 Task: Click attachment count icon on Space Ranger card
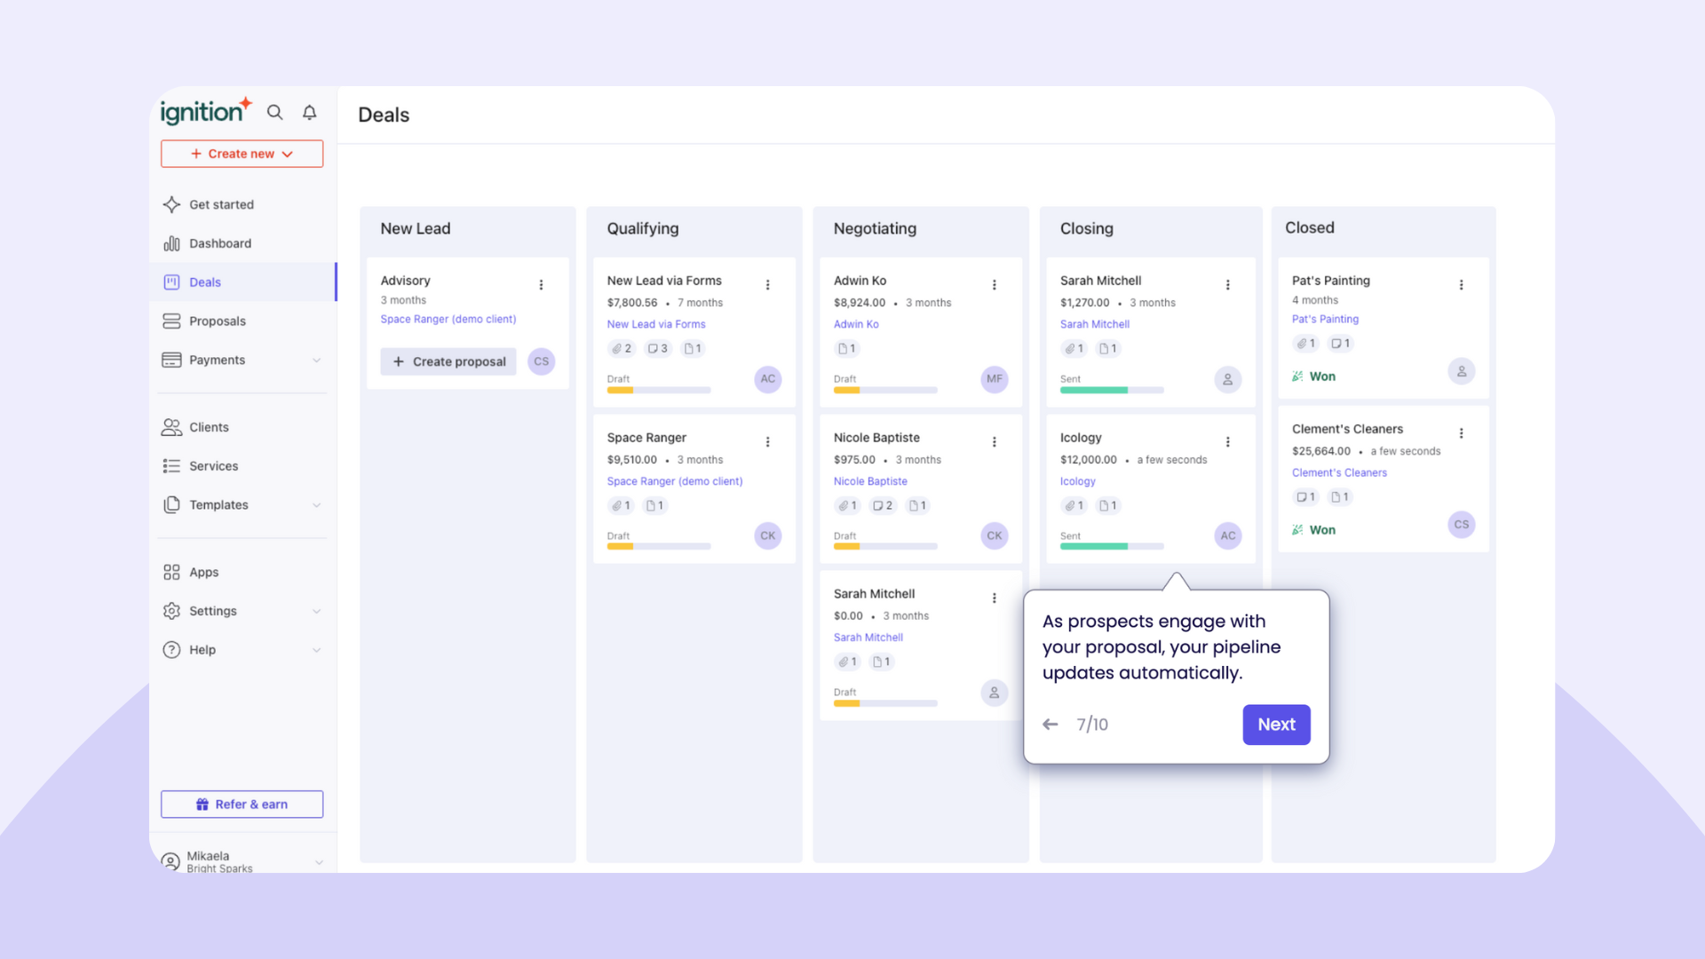pos(621,506)
